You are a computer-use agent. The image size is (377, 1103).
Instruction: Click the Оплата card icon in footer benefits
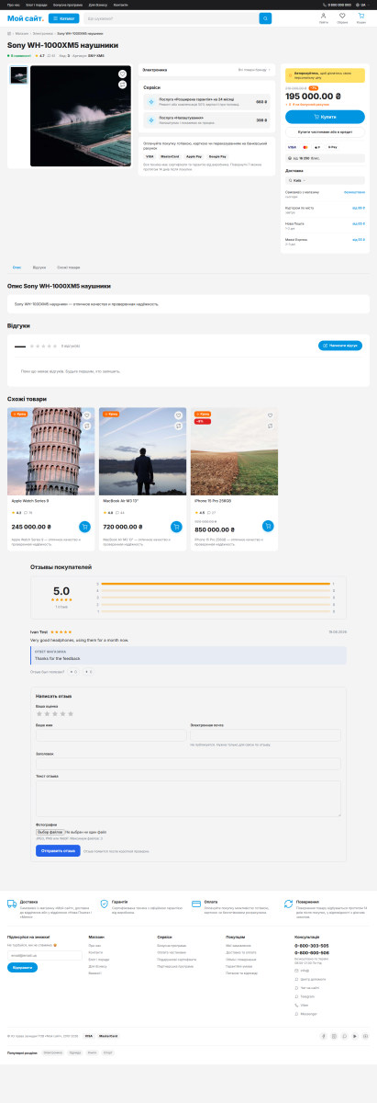pyautogui.click(x=196, y=904)
